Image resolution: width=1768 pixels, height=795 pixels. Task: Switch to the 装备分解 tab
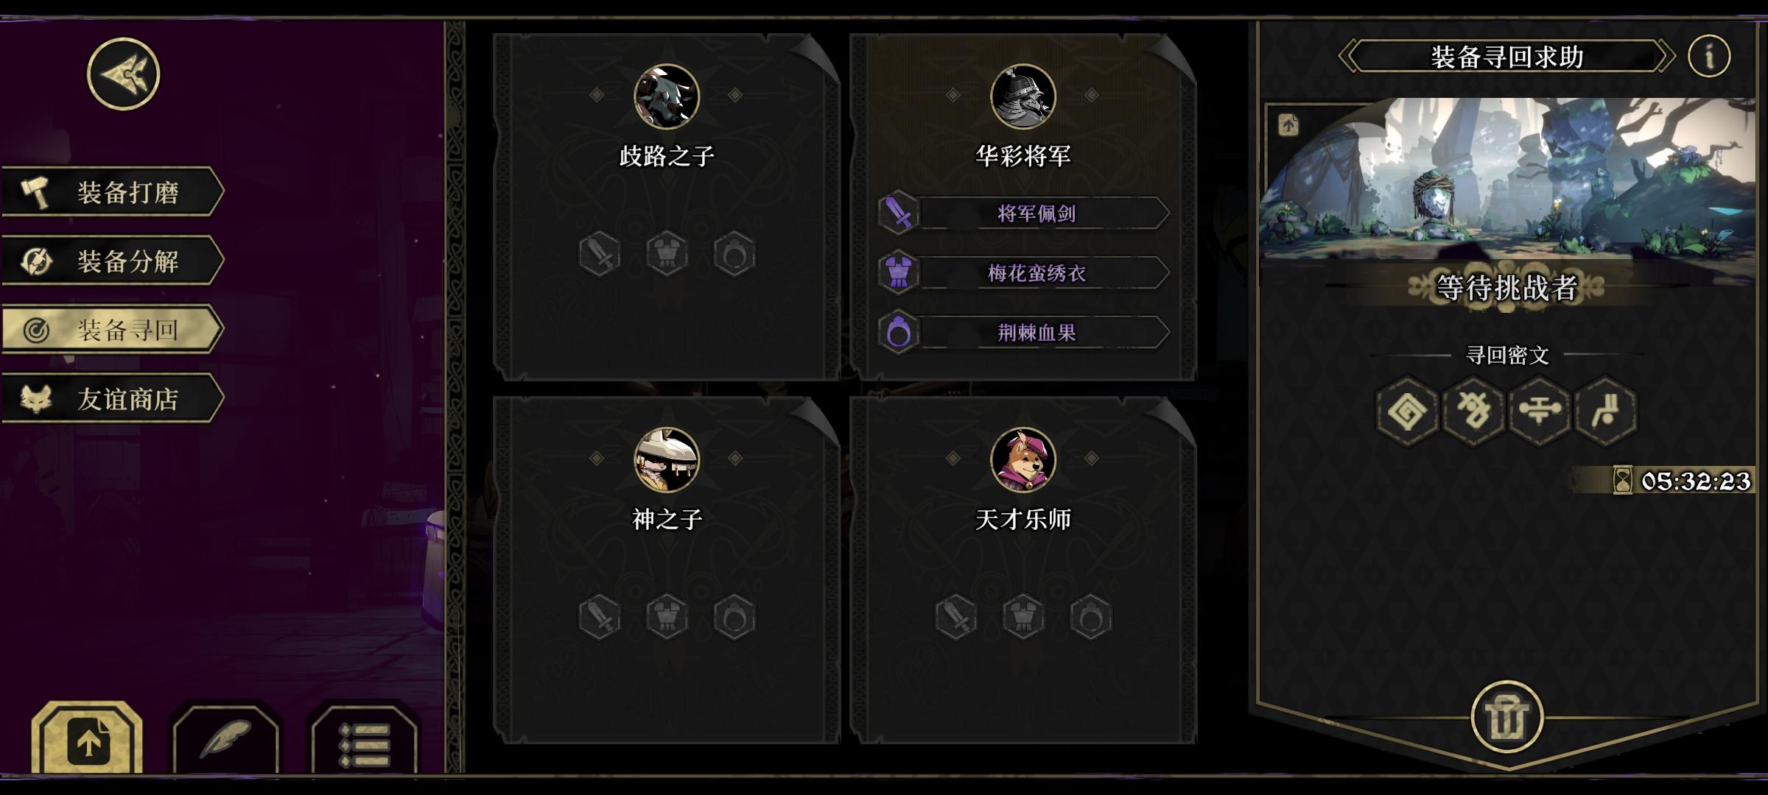pyautogui.click(x=112, y=261)
